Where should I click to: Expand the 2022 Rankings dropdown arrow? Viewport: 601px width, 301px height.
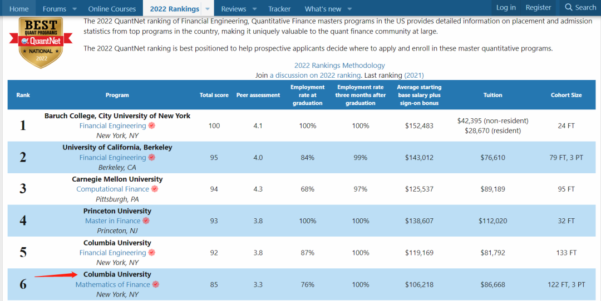tap(208, 9)
